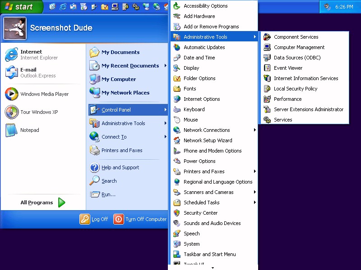Viewport: 361px width, 270px height.
Task: Click the user account picture thumbnail
Action: tap(15, 28)
